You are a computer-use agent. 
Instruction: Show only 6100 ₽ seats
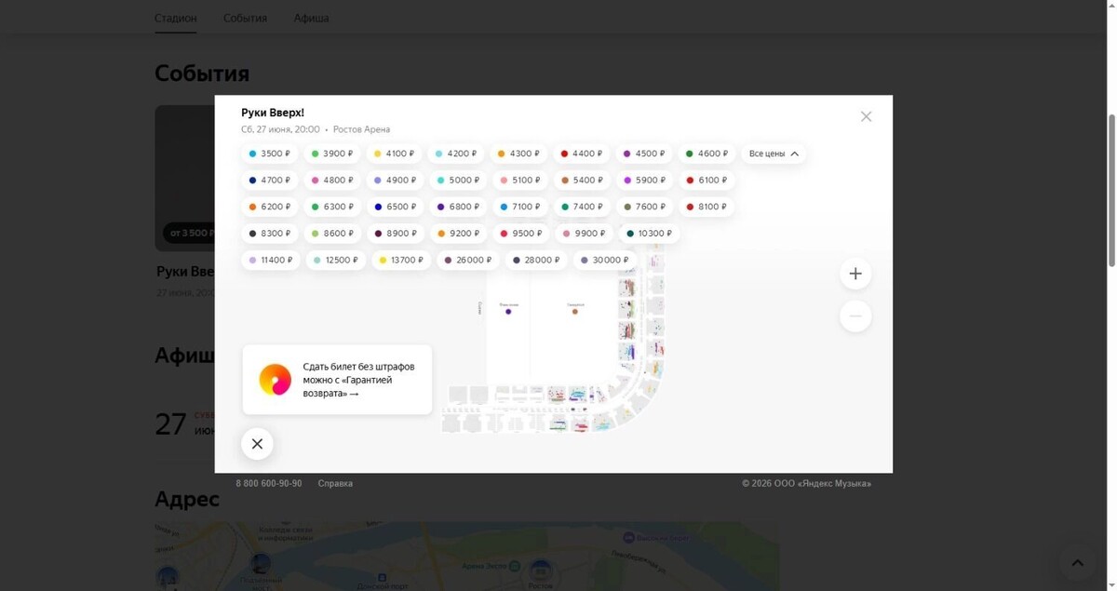coord(707,180)
